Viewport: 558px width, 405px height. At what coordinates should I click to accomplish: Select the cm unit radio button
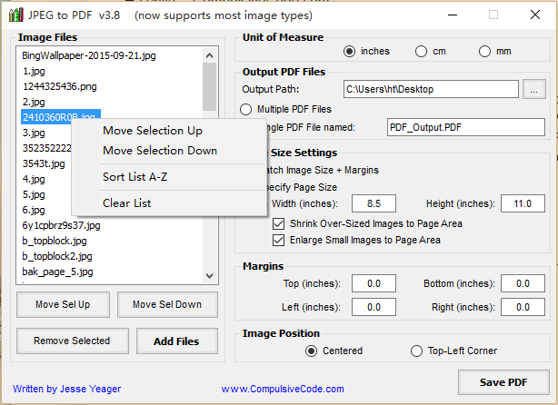click(x=421, y=52)
